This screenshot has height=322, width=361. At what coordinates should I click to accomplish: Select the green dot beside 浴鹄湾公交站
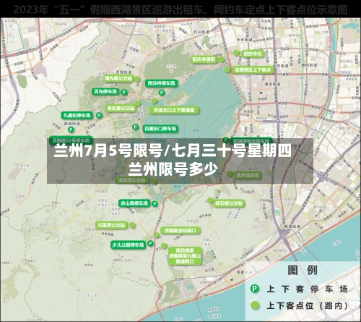[x=155, y=181]
